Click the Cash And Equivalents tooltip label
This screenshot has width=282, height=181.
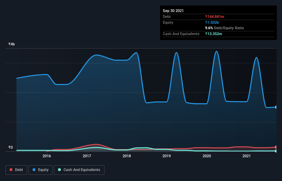[x=181, y=34]
